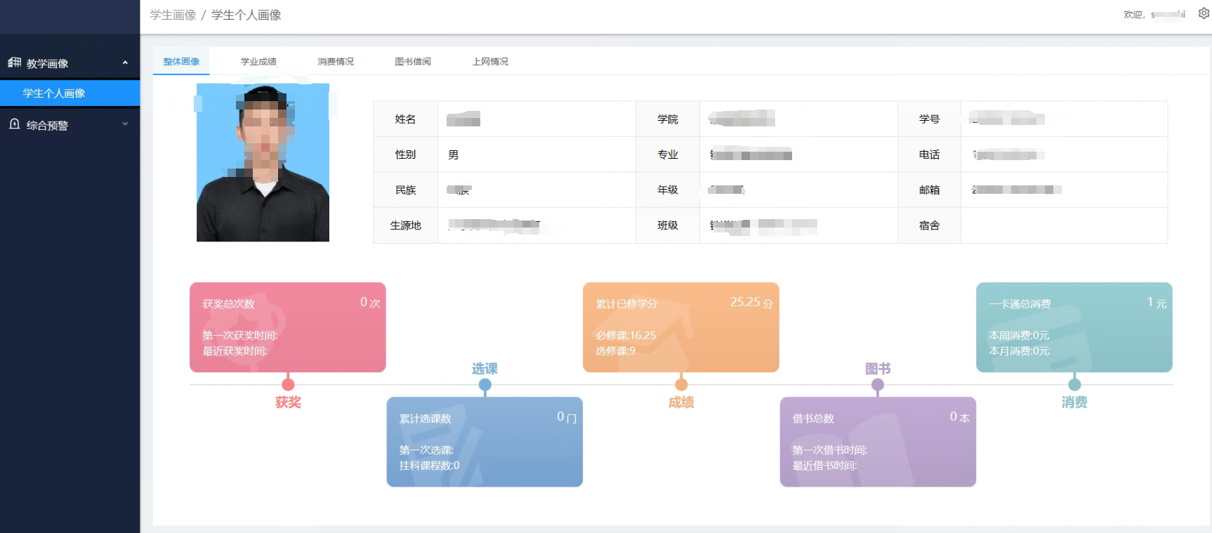
Task: Expand the 综合预警 menu chevron
Action: [x=125, y=124]
